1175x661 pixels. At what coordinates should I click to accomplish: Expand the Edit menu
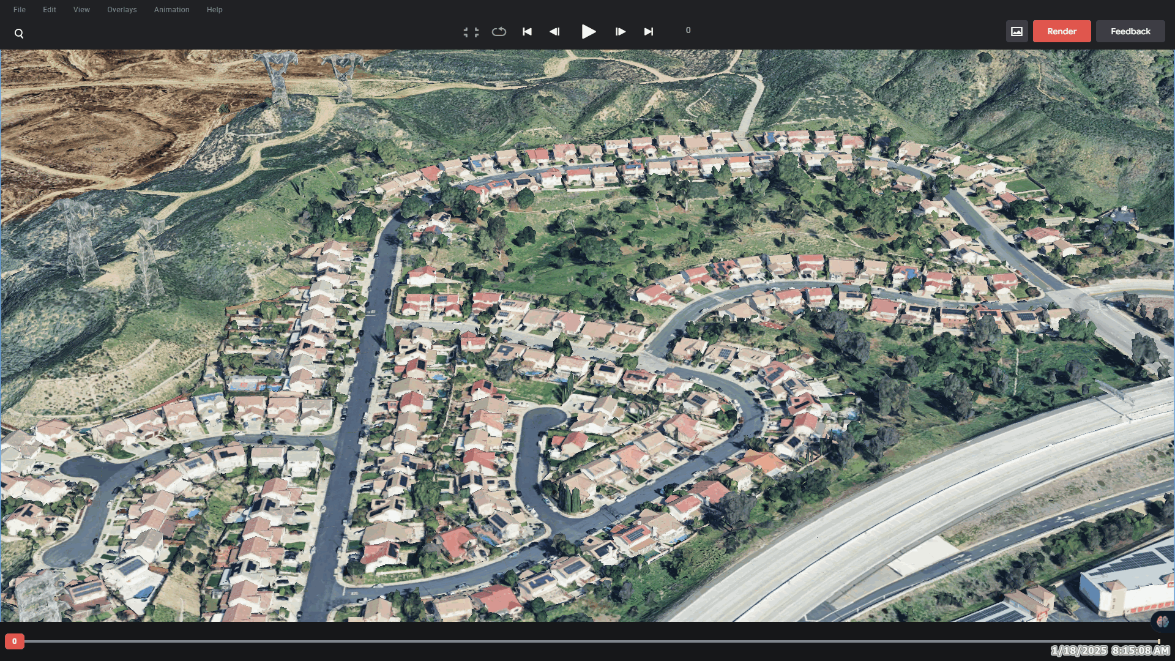click(x=49, y=9)
